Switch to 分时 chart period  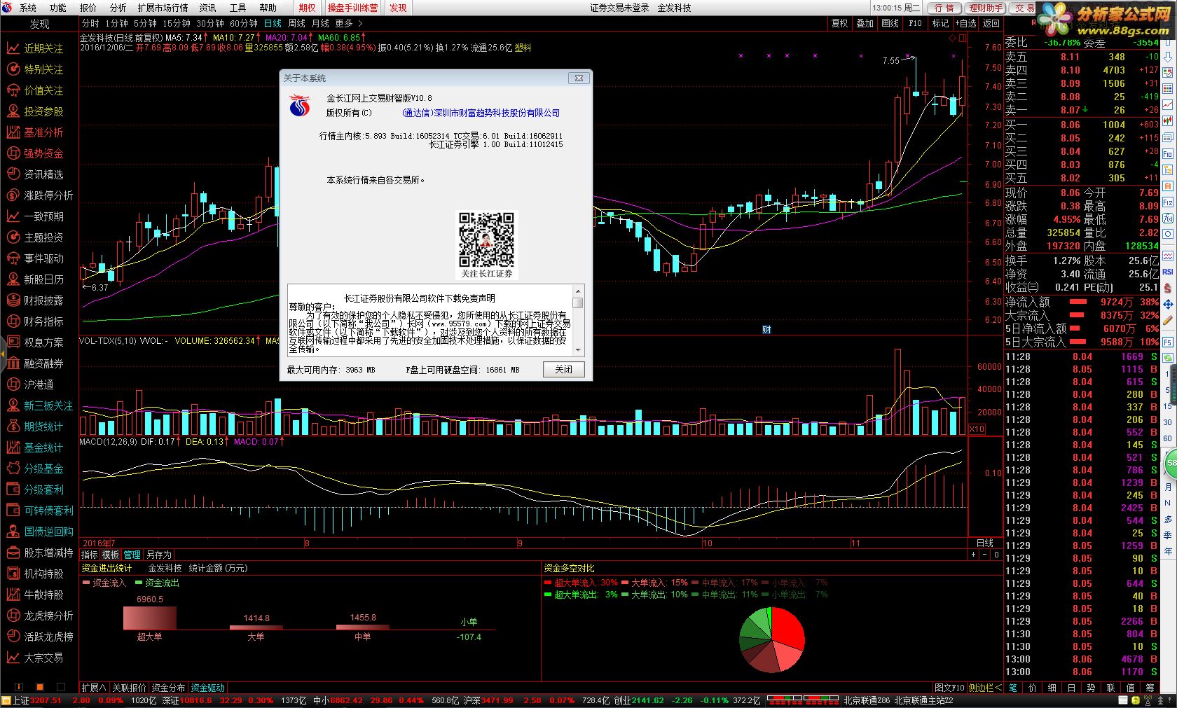pyautogui.click(x=90, y=23)
